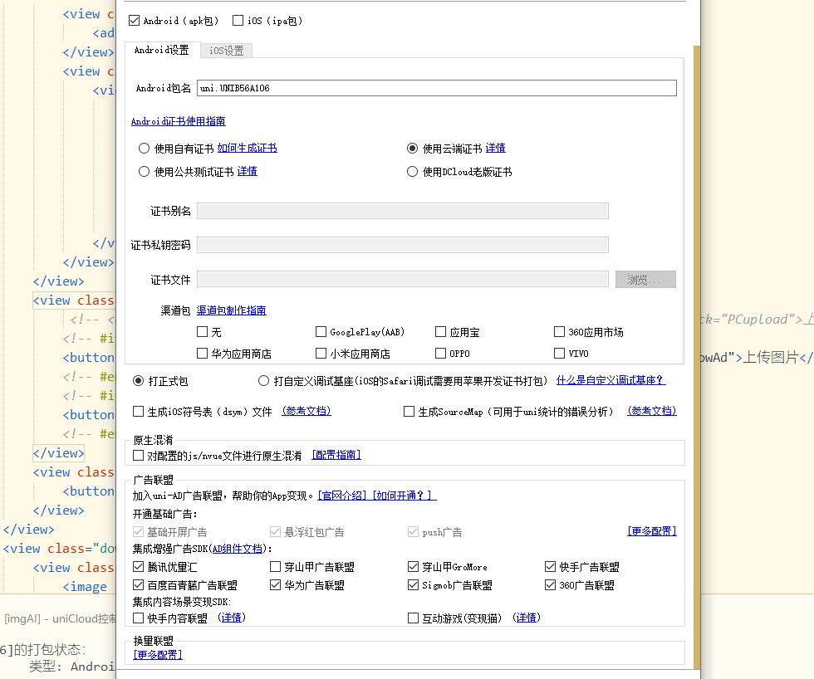Screen dimensions: 814x679
Task: Click 更多配置 link under 换量联盟
Action: [158, 655]
